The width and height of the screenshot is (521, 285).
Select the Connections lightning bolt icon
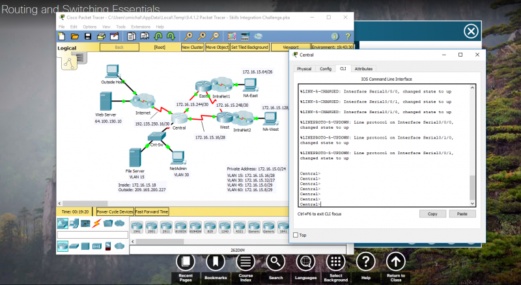pyautogui.click(x=96, y=224)
